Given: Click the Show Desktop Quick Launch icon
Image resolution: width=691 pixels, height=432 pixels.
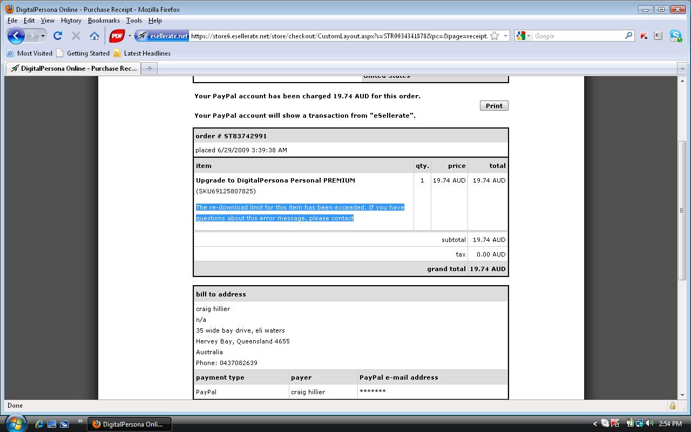Looking at the screenshot, I should [x=52, y=424].
